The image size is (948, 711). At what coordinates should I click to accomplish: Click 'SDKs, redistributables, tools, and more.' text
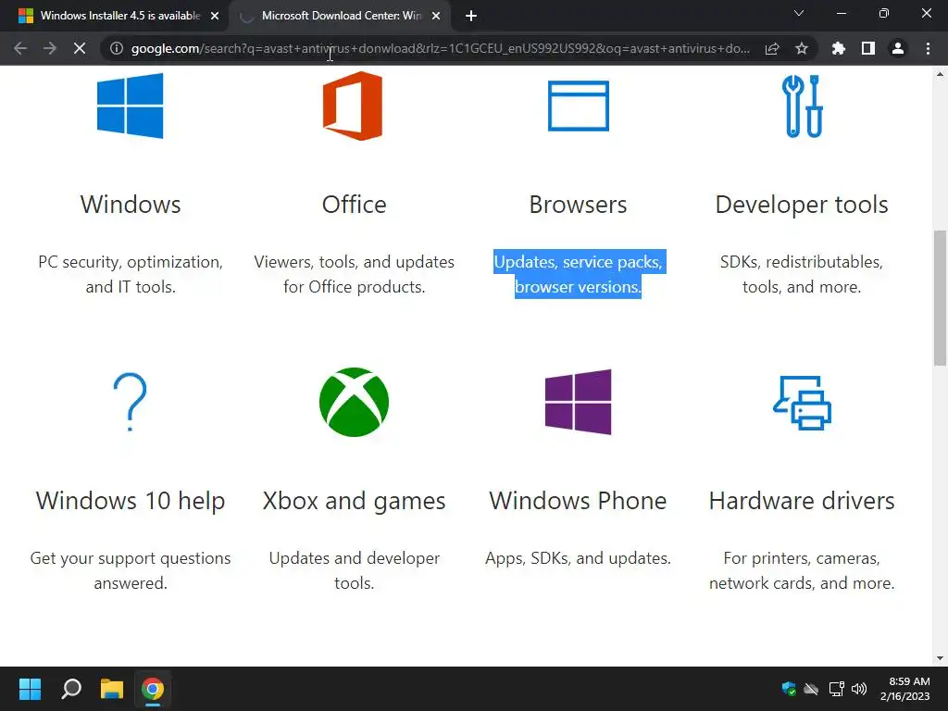click(x=802, y=274)
